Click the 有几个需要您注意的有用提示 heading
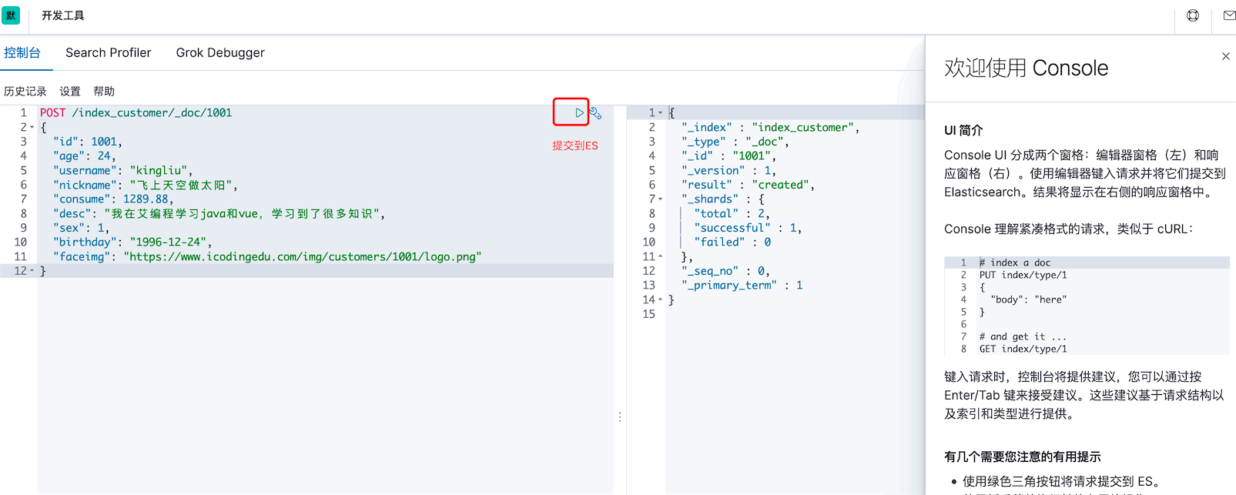The image size is (1236, 495). tap(1023, 457)
